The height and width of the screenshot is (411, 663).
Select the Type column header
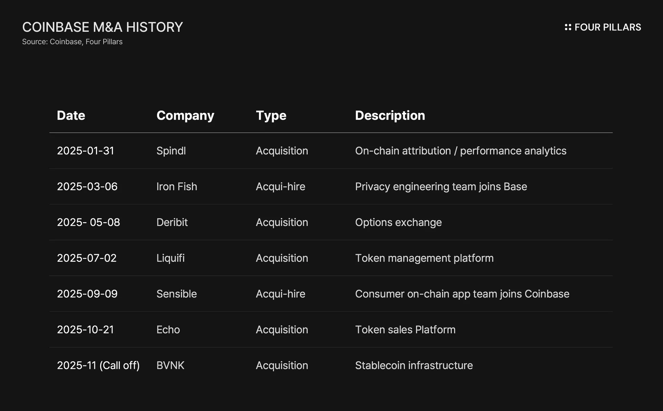tap(271, 115)
